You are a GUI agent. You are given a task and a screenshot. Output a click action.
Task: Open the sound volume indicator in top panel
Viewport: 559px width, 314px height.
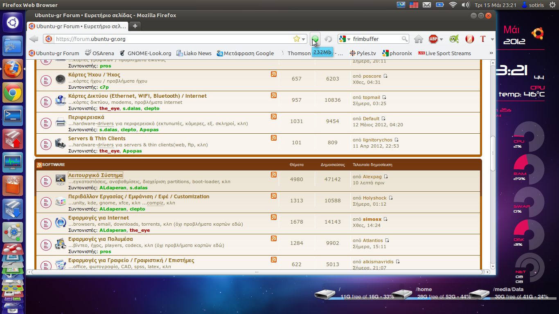[x=465, y=5]
